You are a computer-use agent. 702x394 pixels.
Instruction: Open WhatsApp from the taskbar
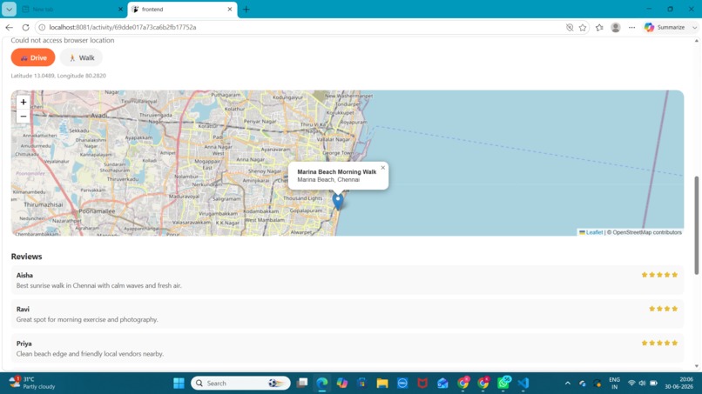[x=503, y=384]
